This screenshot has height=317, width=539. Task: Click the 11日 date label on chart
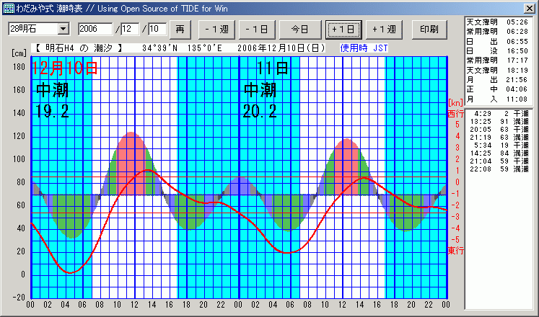pos(273,69)
